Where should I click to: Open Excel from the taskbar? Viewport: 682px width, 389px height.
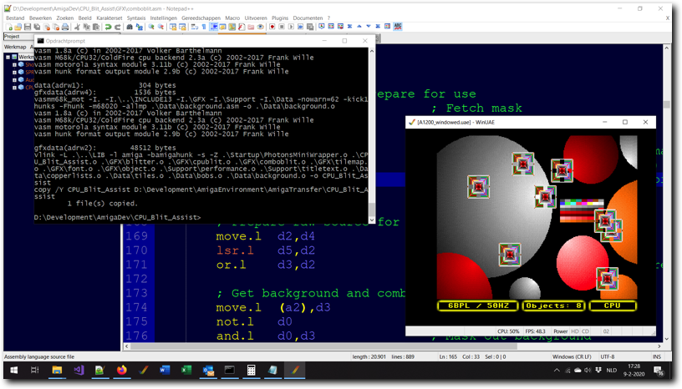[186, 371]
